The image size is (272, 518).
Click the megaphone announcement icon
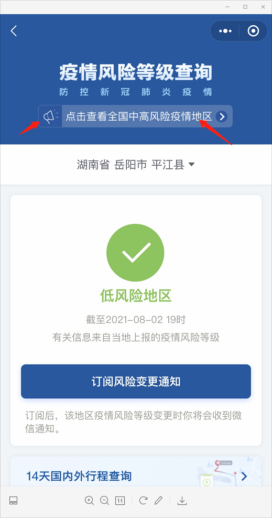(x=50, y=116)
